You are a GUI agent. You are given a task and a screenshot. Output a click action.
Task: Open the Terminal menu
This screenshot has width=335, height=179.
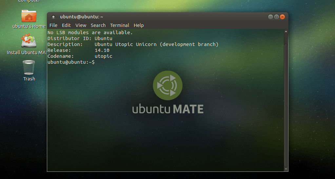pos(120,25)
